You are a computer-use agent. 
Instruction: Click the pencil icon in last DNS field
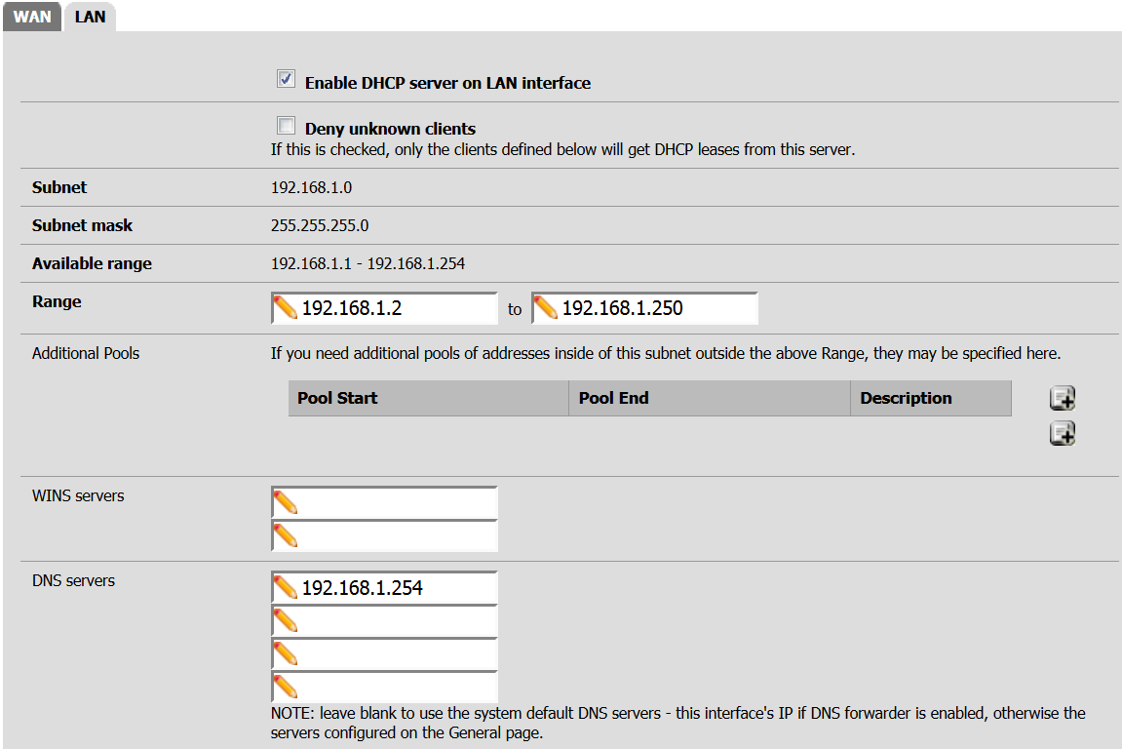(x=286, y=687)
